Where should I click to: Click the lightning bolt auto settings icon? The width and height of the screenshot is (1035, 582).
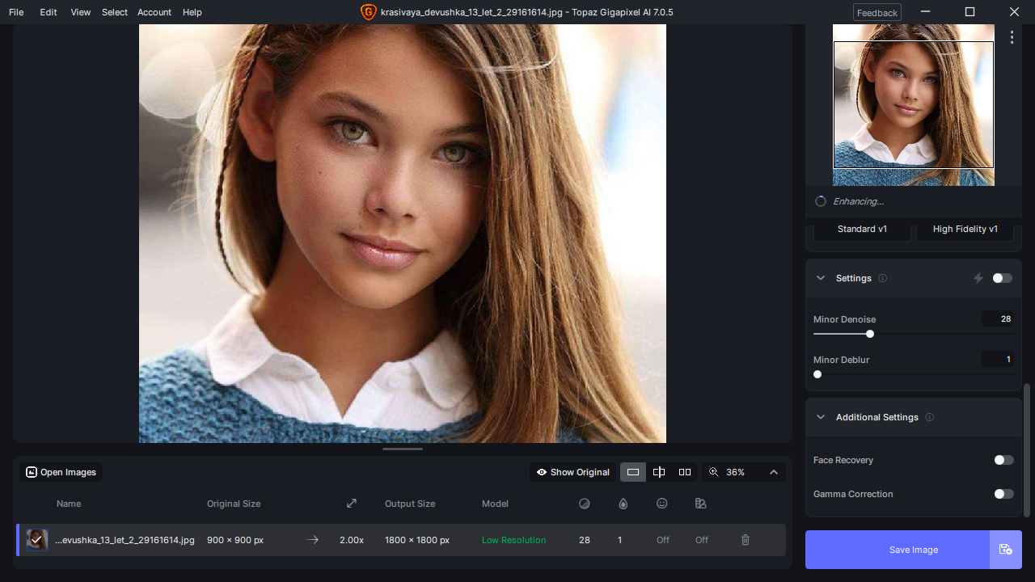point(978,278)
